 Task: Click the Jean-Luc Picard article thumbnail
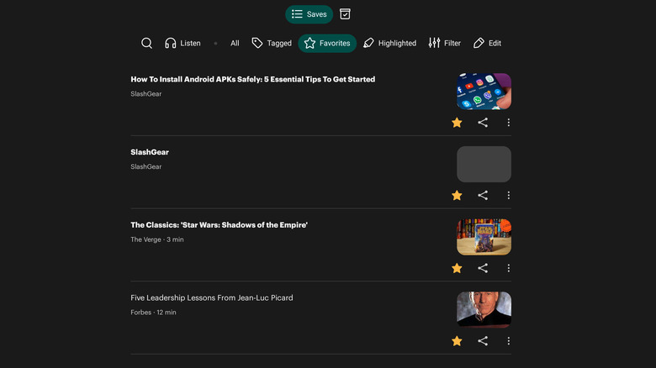click(484, 309)
